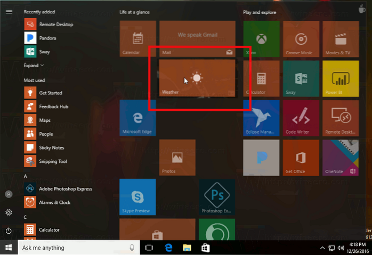Open the Microsoft Edge tile
Image resolution: width=372 pixels, height=255 pixels.
click(138, 117)
